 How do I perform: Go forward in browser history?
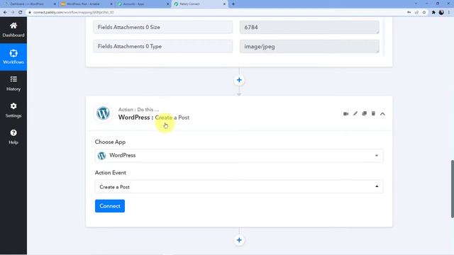point(13,13)
